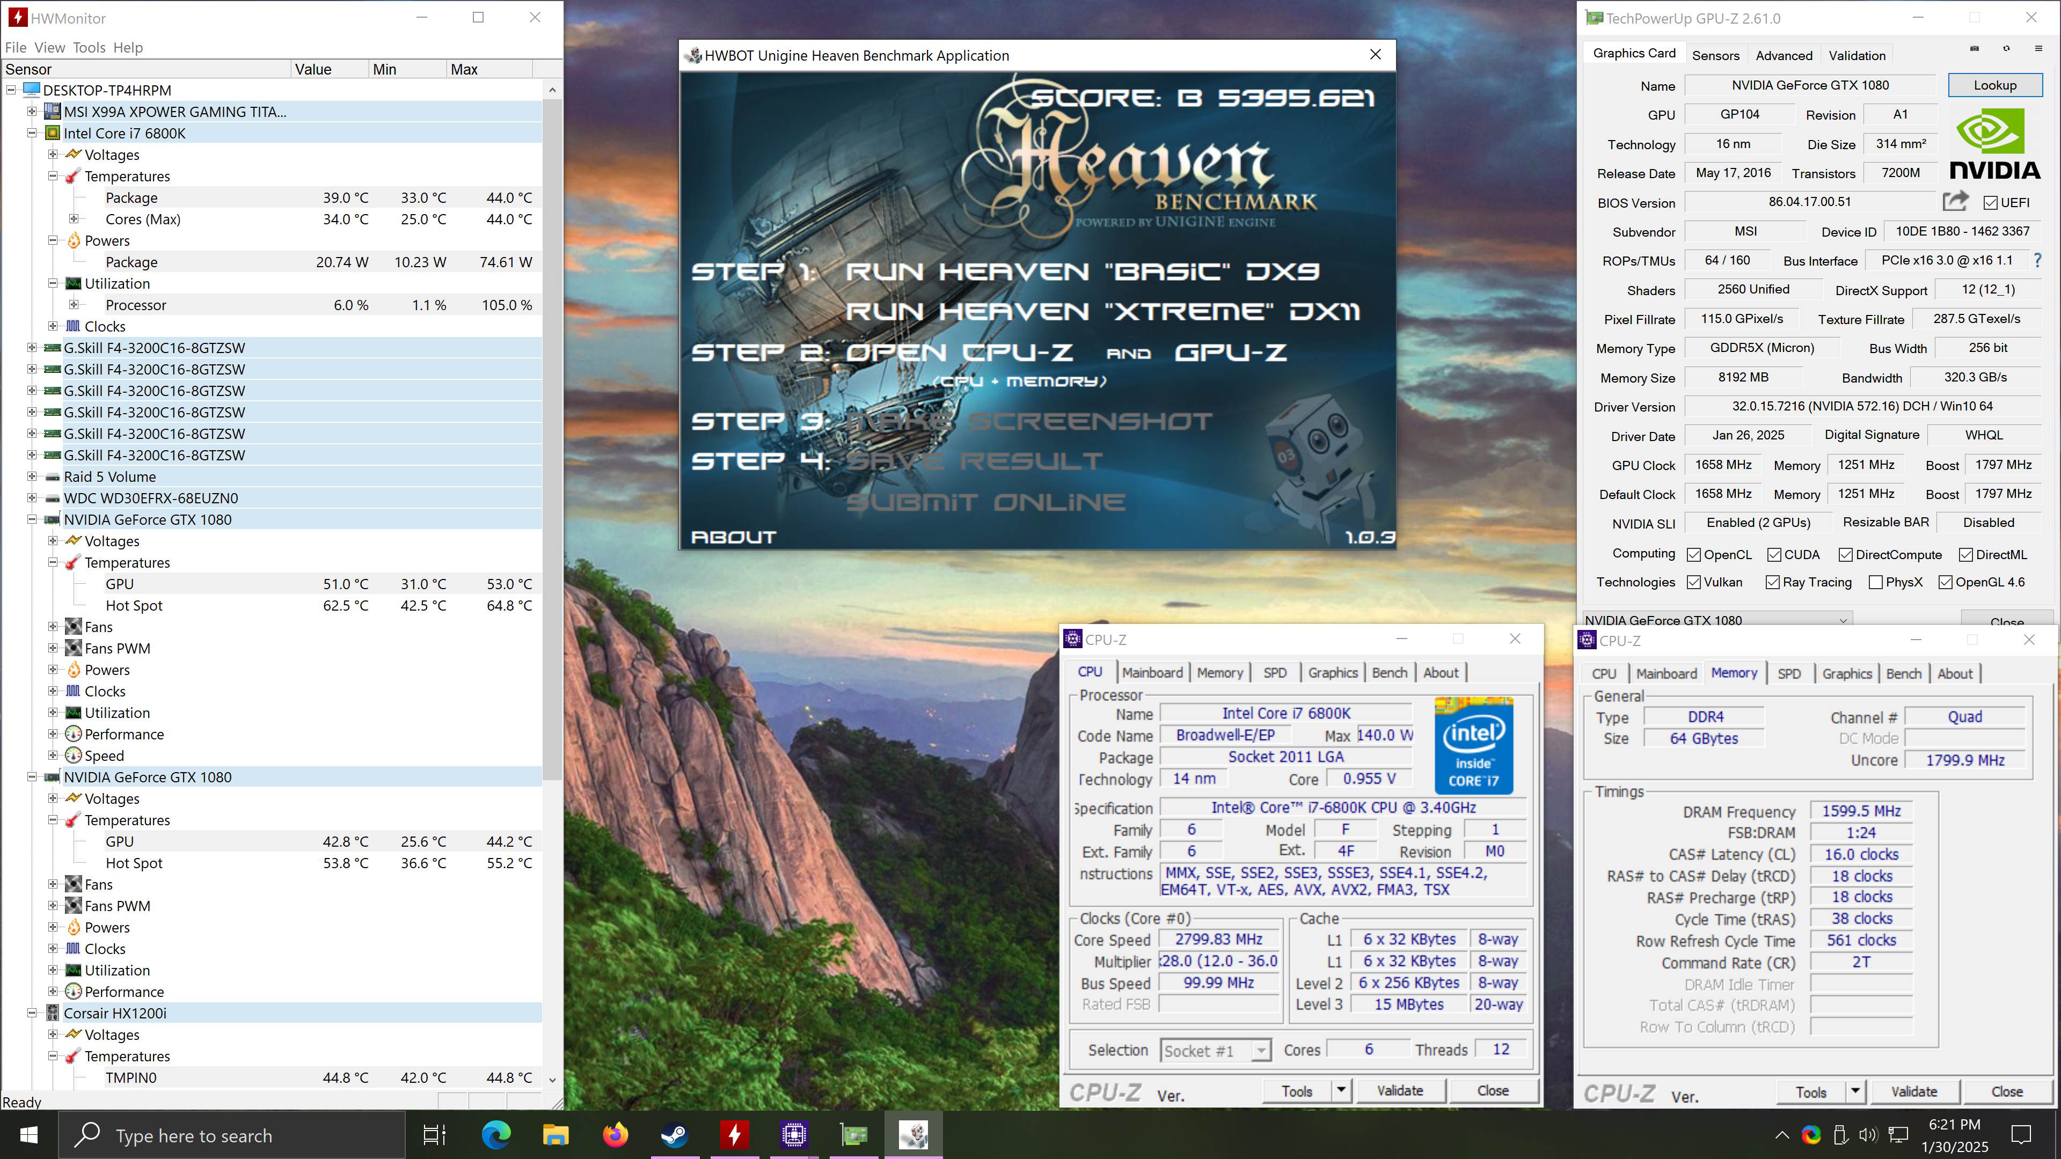Open Mainboard tab in left CPU-Z window

click(1152, 673)
